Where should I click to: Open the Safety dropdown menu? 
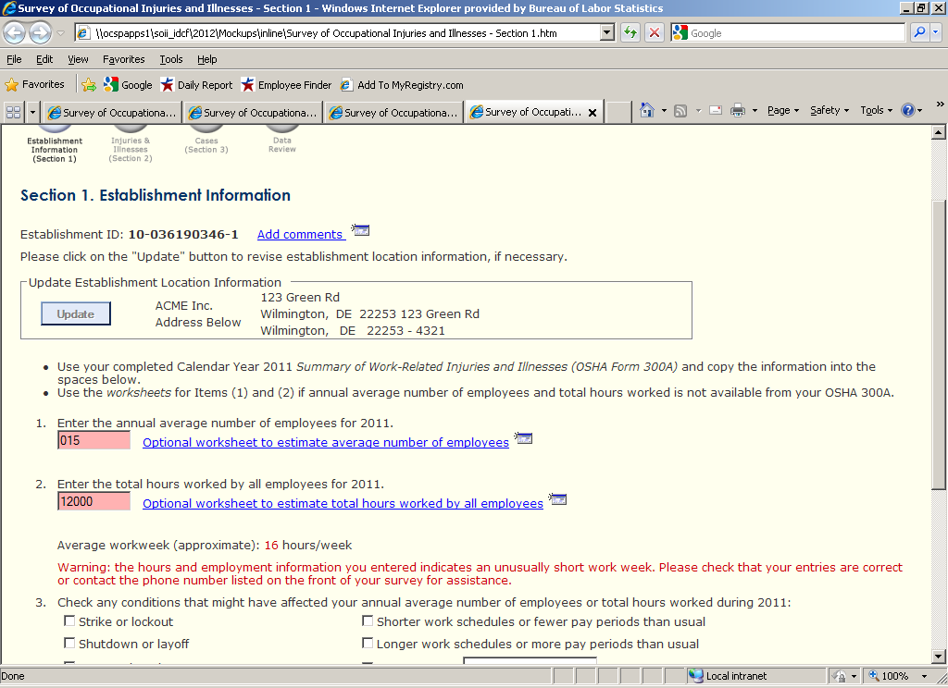click(x=829, y=111)
